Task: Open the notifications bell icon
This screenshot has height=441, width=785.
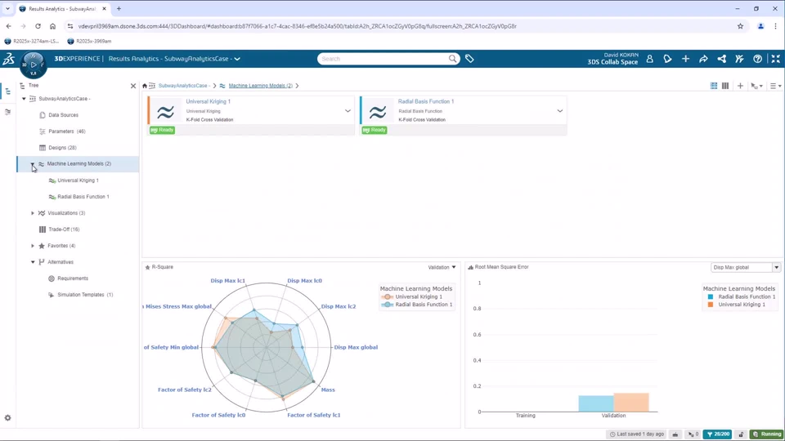Action: pos(667,59)
